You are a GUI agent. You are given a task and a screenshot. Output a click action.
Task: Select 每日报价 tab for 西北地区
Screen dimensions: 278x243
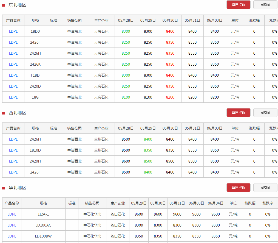[238, 113]
